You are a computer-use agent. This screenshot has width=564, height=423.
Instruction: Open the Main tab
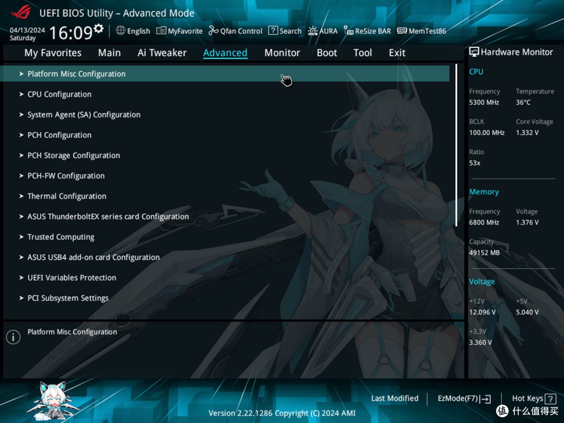coord(109,53)
